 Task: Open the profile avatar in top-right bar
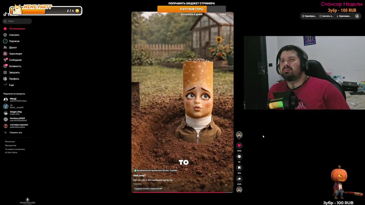(x=357, y=16)
